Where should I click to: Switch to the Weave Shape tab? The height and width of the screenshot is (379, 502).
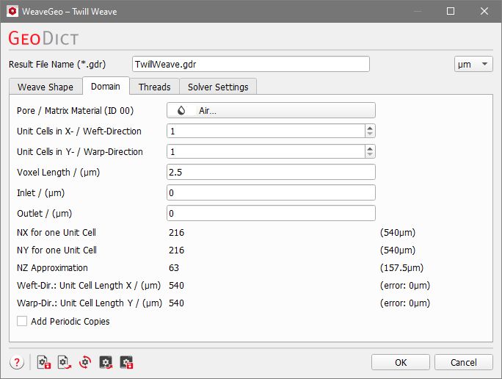click(x=46, y=87)
